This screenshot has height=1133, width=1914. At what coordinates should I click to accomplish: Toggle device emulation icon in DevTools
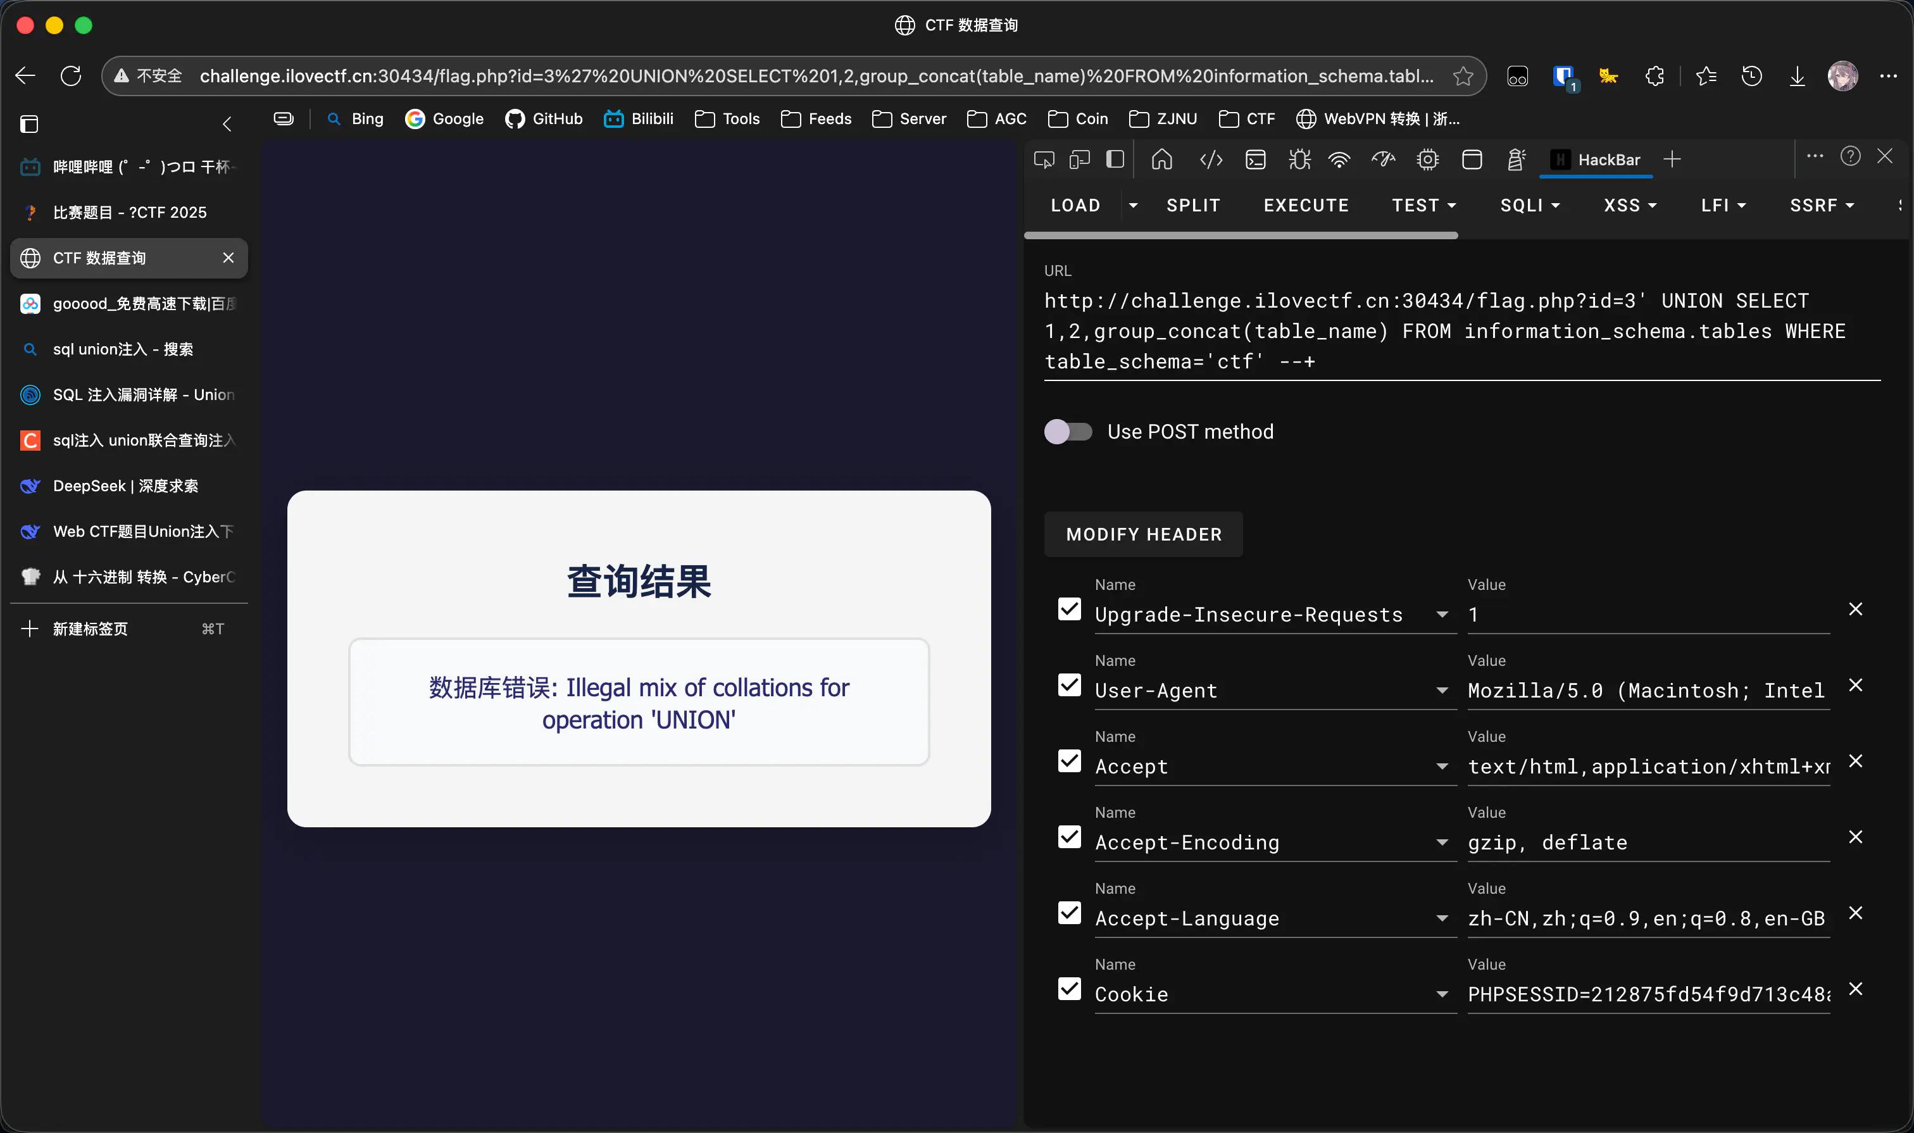click(1079, 160)
